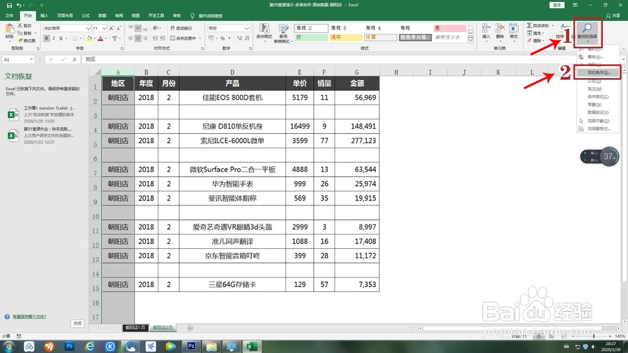The height and width of the screenshot is (353, 628).
Task: Apply the Bad (差) pink cell style
Action: [x=450, y=28]
